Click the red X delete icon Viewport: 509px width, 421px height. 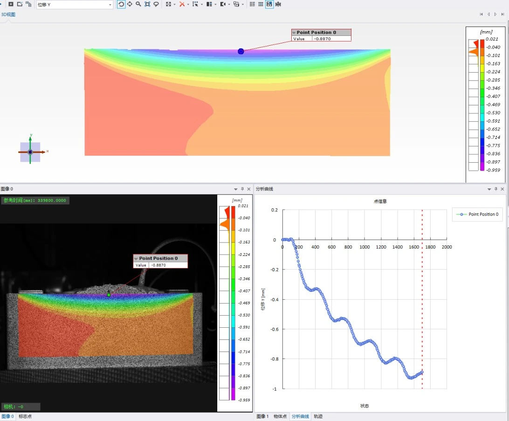[182, 4]
